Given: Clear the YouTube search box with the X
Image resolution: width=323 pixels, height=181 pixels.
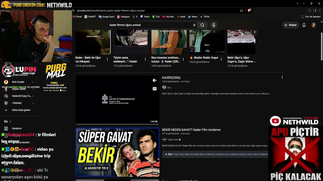Looking at the screenshot, I should tap(194, 25).
